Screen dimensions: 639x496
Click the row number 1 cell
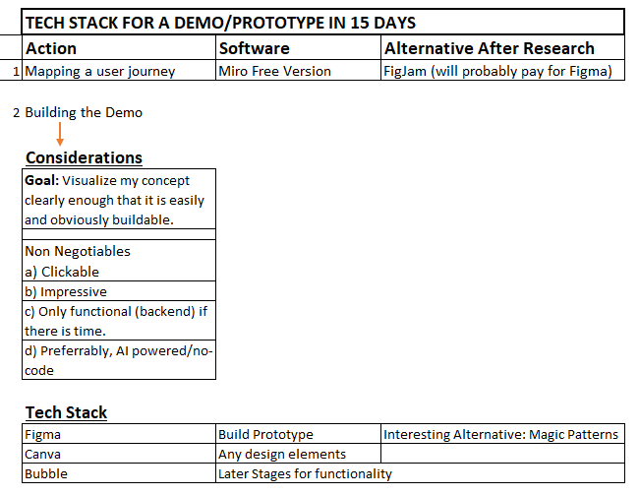pos(11,71)
